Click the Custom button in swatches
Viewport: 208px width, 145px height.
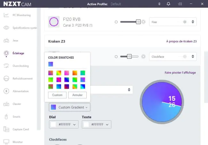click(57, 95)
